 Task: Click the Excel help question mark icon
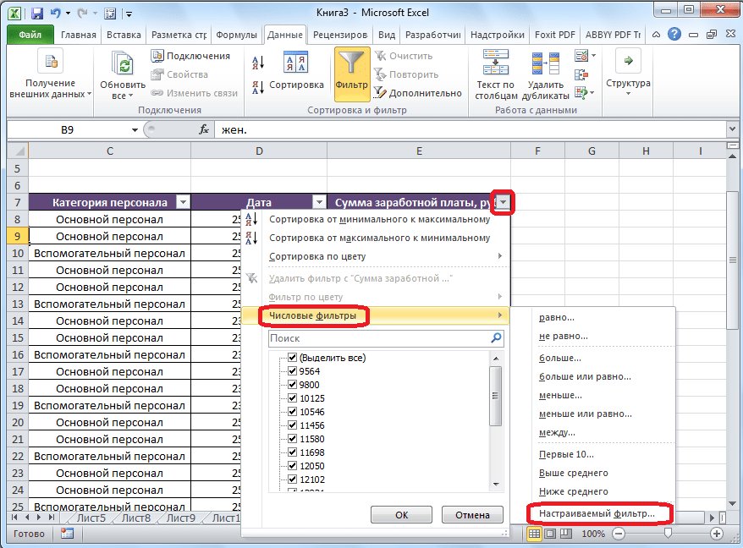coord(674,34)
